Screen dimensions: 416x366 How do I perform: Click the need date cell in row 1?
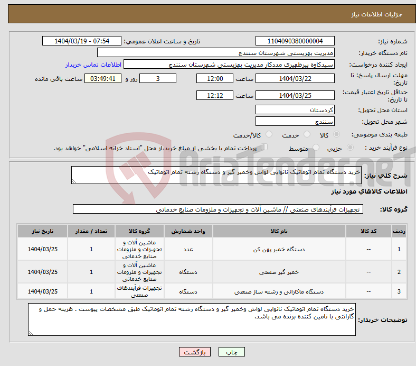42,249
